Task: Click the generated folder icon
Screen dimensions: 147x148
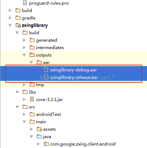Action: tap(32, 40)
